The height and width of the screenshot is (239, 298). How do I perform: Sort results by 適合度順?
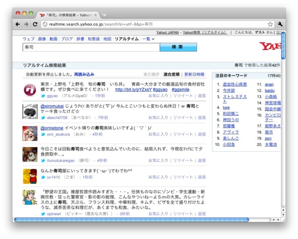click(x=171, y=74)
